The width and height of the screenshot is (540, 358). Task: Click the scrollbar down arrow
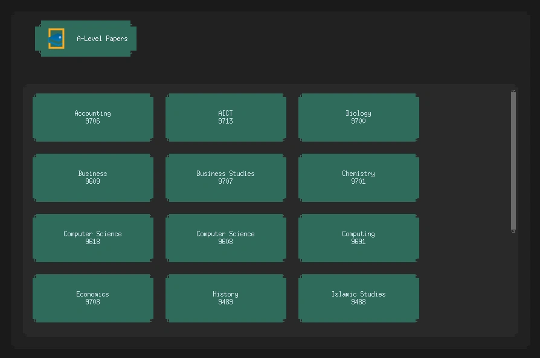[x=513, y=231]
